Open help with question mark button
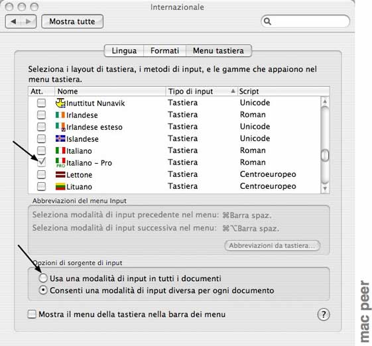The width and height of the screenshot is (372, 346). click(324, 314)
